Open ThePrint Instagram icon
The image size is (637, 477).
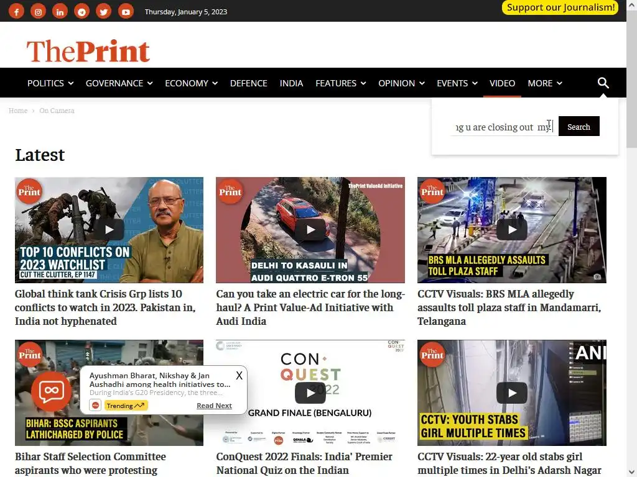(38, 11)
